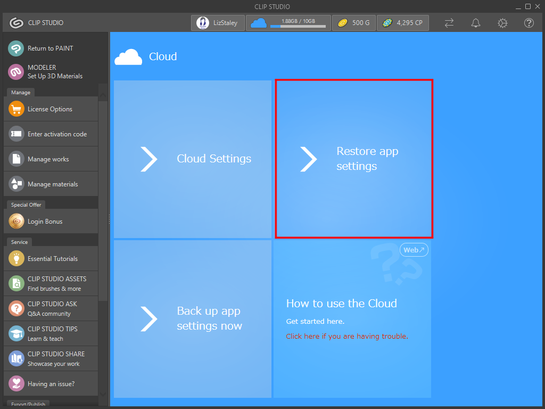
Task: Click the trouble help link in red
Action: point(346,336)
